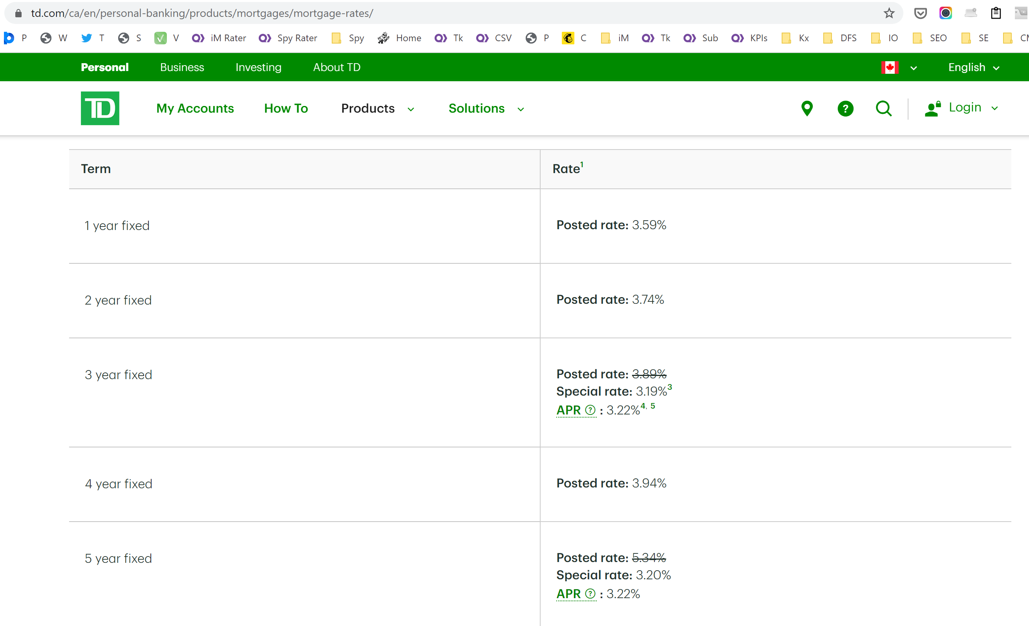Switch to the Business tab
This screenshot has height=626, width=1029.
click(182, 67)
